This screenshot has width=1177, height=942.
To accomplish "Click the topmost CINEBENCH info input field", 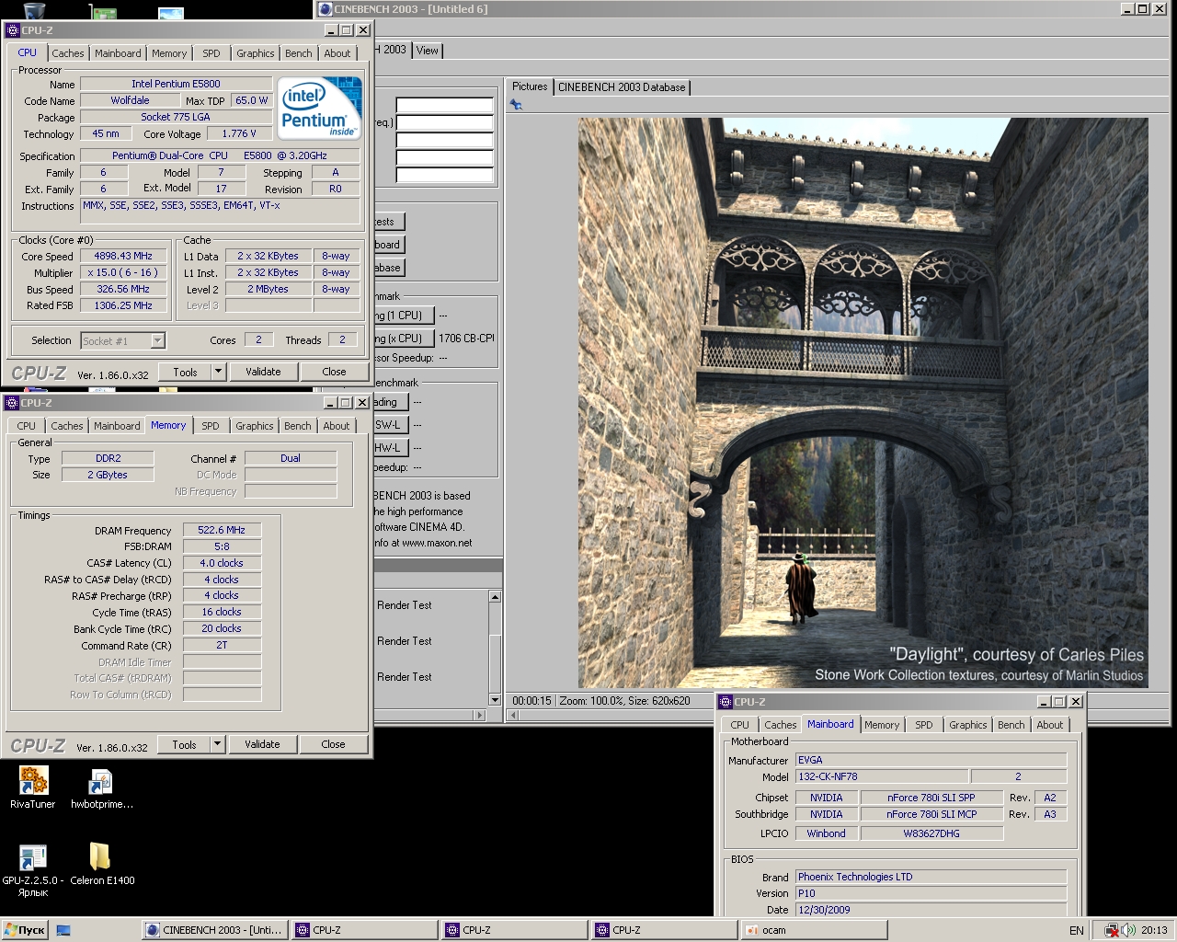I will (x=445, y=105).
